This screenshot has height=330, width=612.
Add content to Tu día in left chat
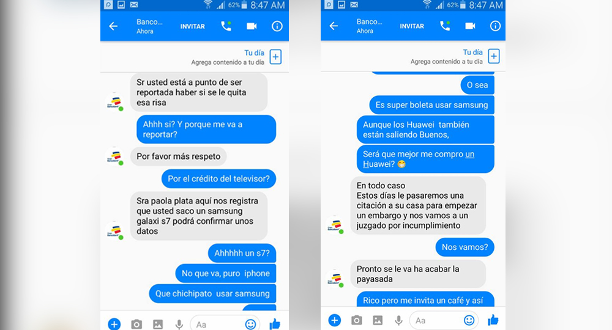click(275, 57)
